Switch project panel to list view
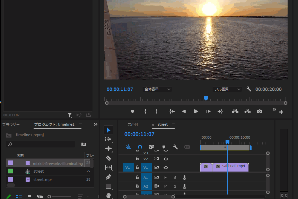This screenshot has height=199, width=298. click(19, 197)
